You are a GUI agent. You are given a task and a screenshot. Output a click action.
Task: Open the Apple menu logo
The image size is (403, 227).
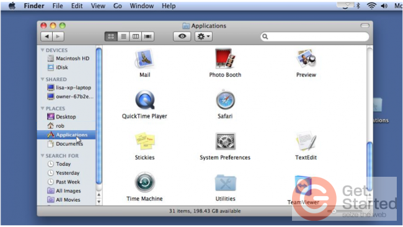click(x=12, y=6)
